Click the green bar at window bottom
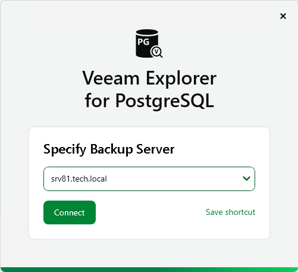This screenshot has height=272, width=298. (x=149, y=270)
